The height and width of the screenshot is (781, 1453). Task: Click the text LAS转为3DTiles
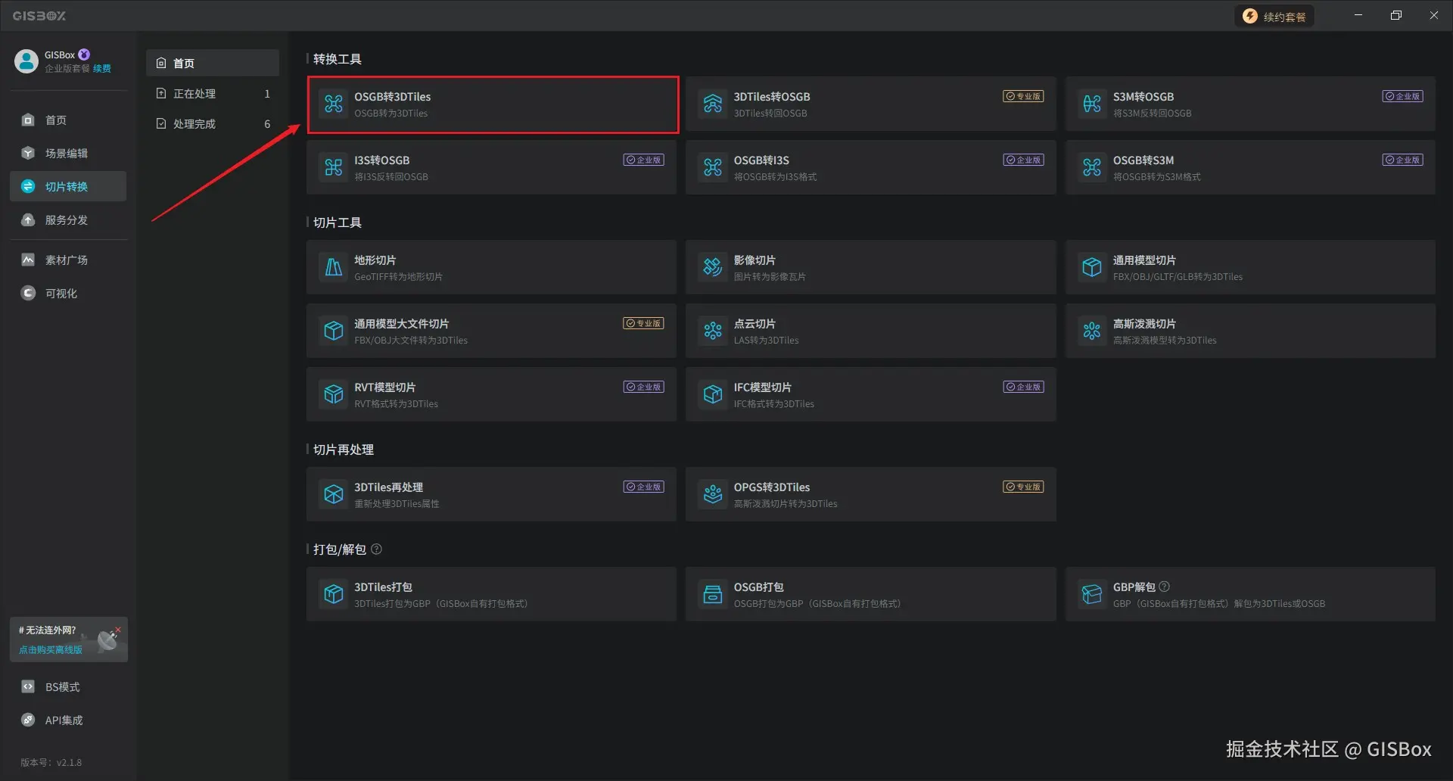[x=766, y=341]
